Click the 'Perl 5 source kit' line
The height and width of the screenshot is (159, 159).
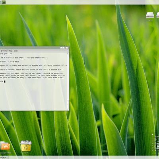[x=31, y=70]
